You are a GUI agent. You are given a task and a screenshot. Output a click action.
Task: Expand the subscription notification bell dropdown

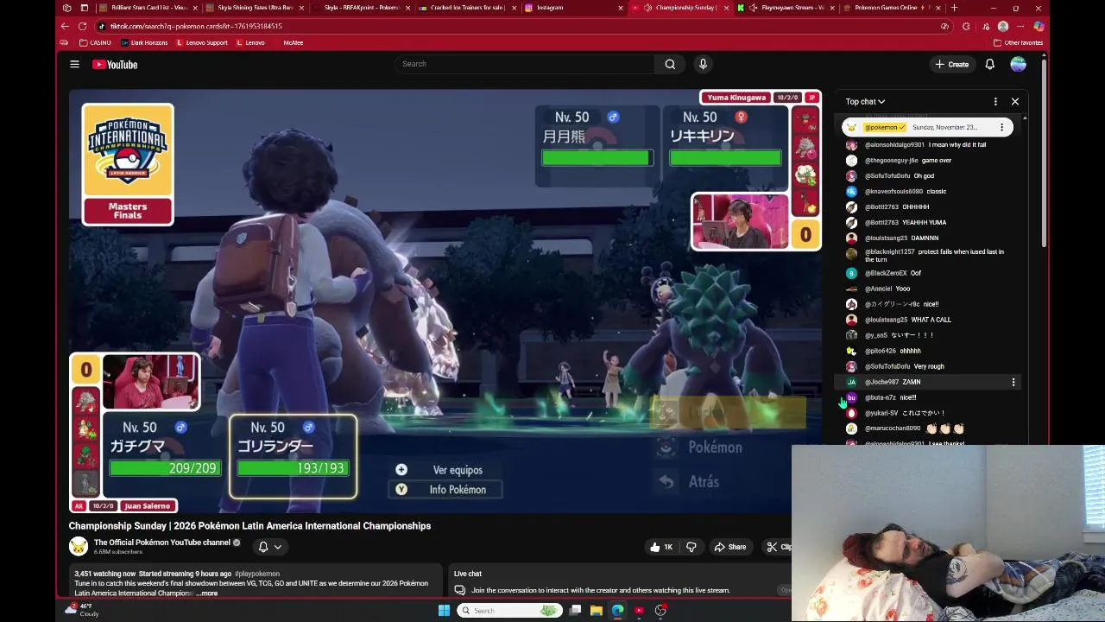click(270, 547)
